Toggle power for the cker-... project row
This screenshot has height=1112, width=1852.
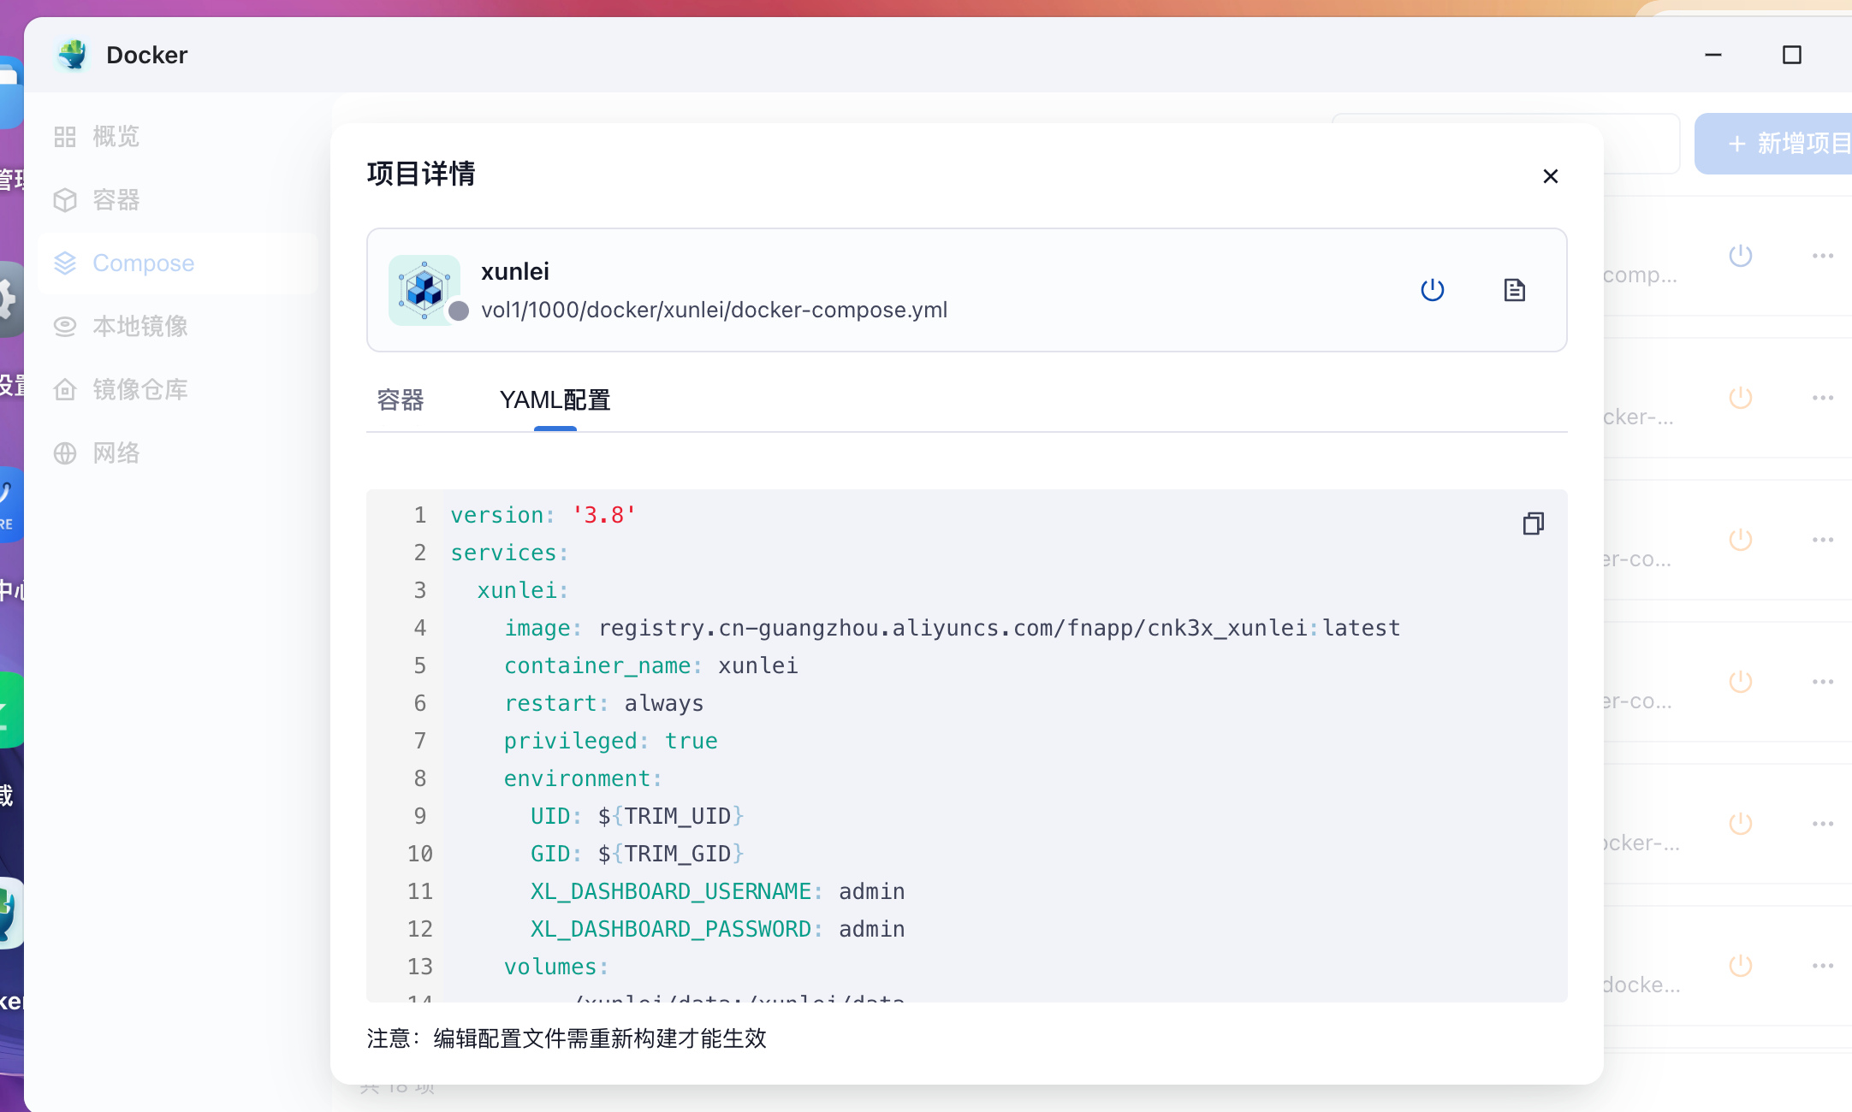1741,398
